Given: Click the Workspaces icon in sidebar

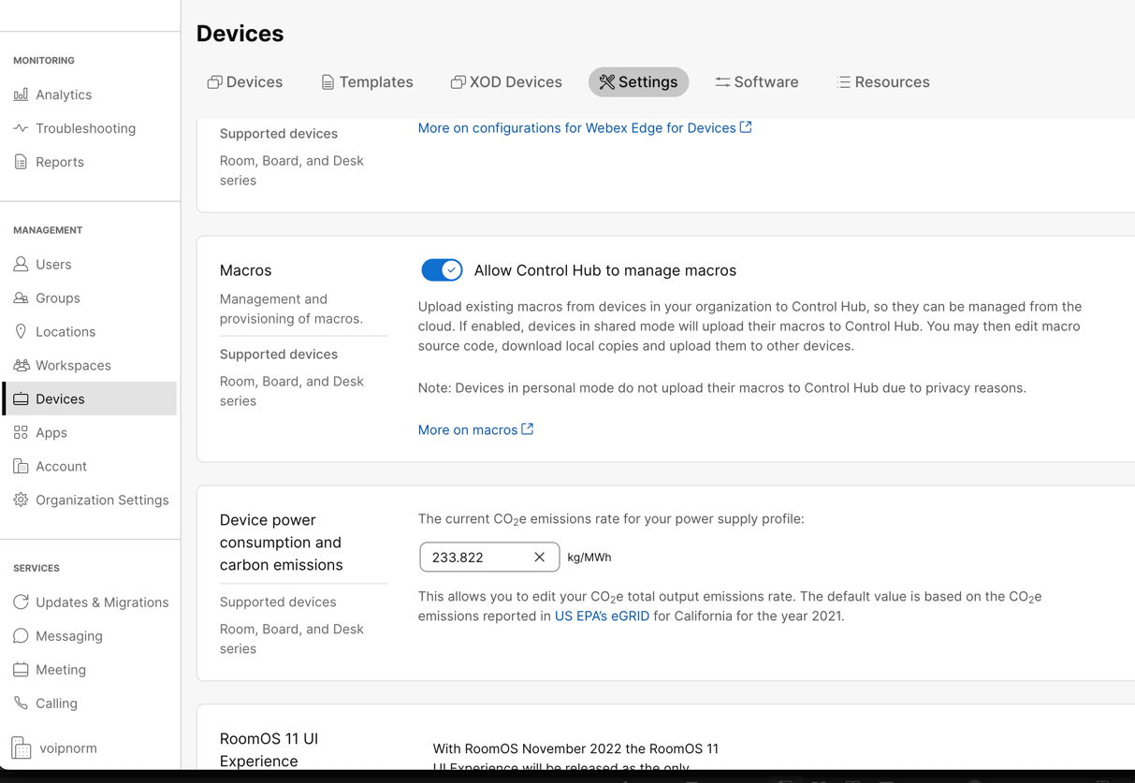Looking at the screenshot, I should click(21, 366).
